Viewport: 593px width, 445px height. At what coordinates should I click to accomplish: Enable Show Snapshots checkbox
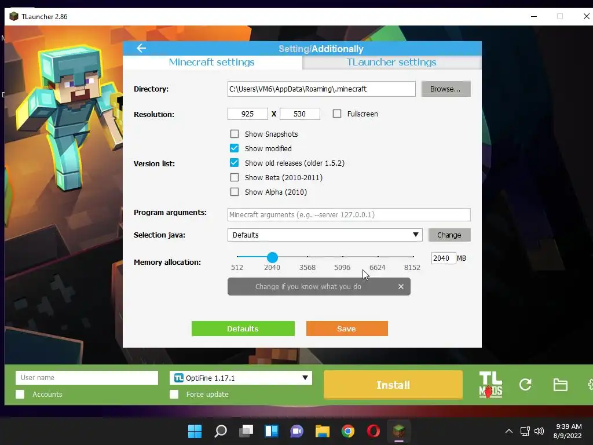coord(235,134)
